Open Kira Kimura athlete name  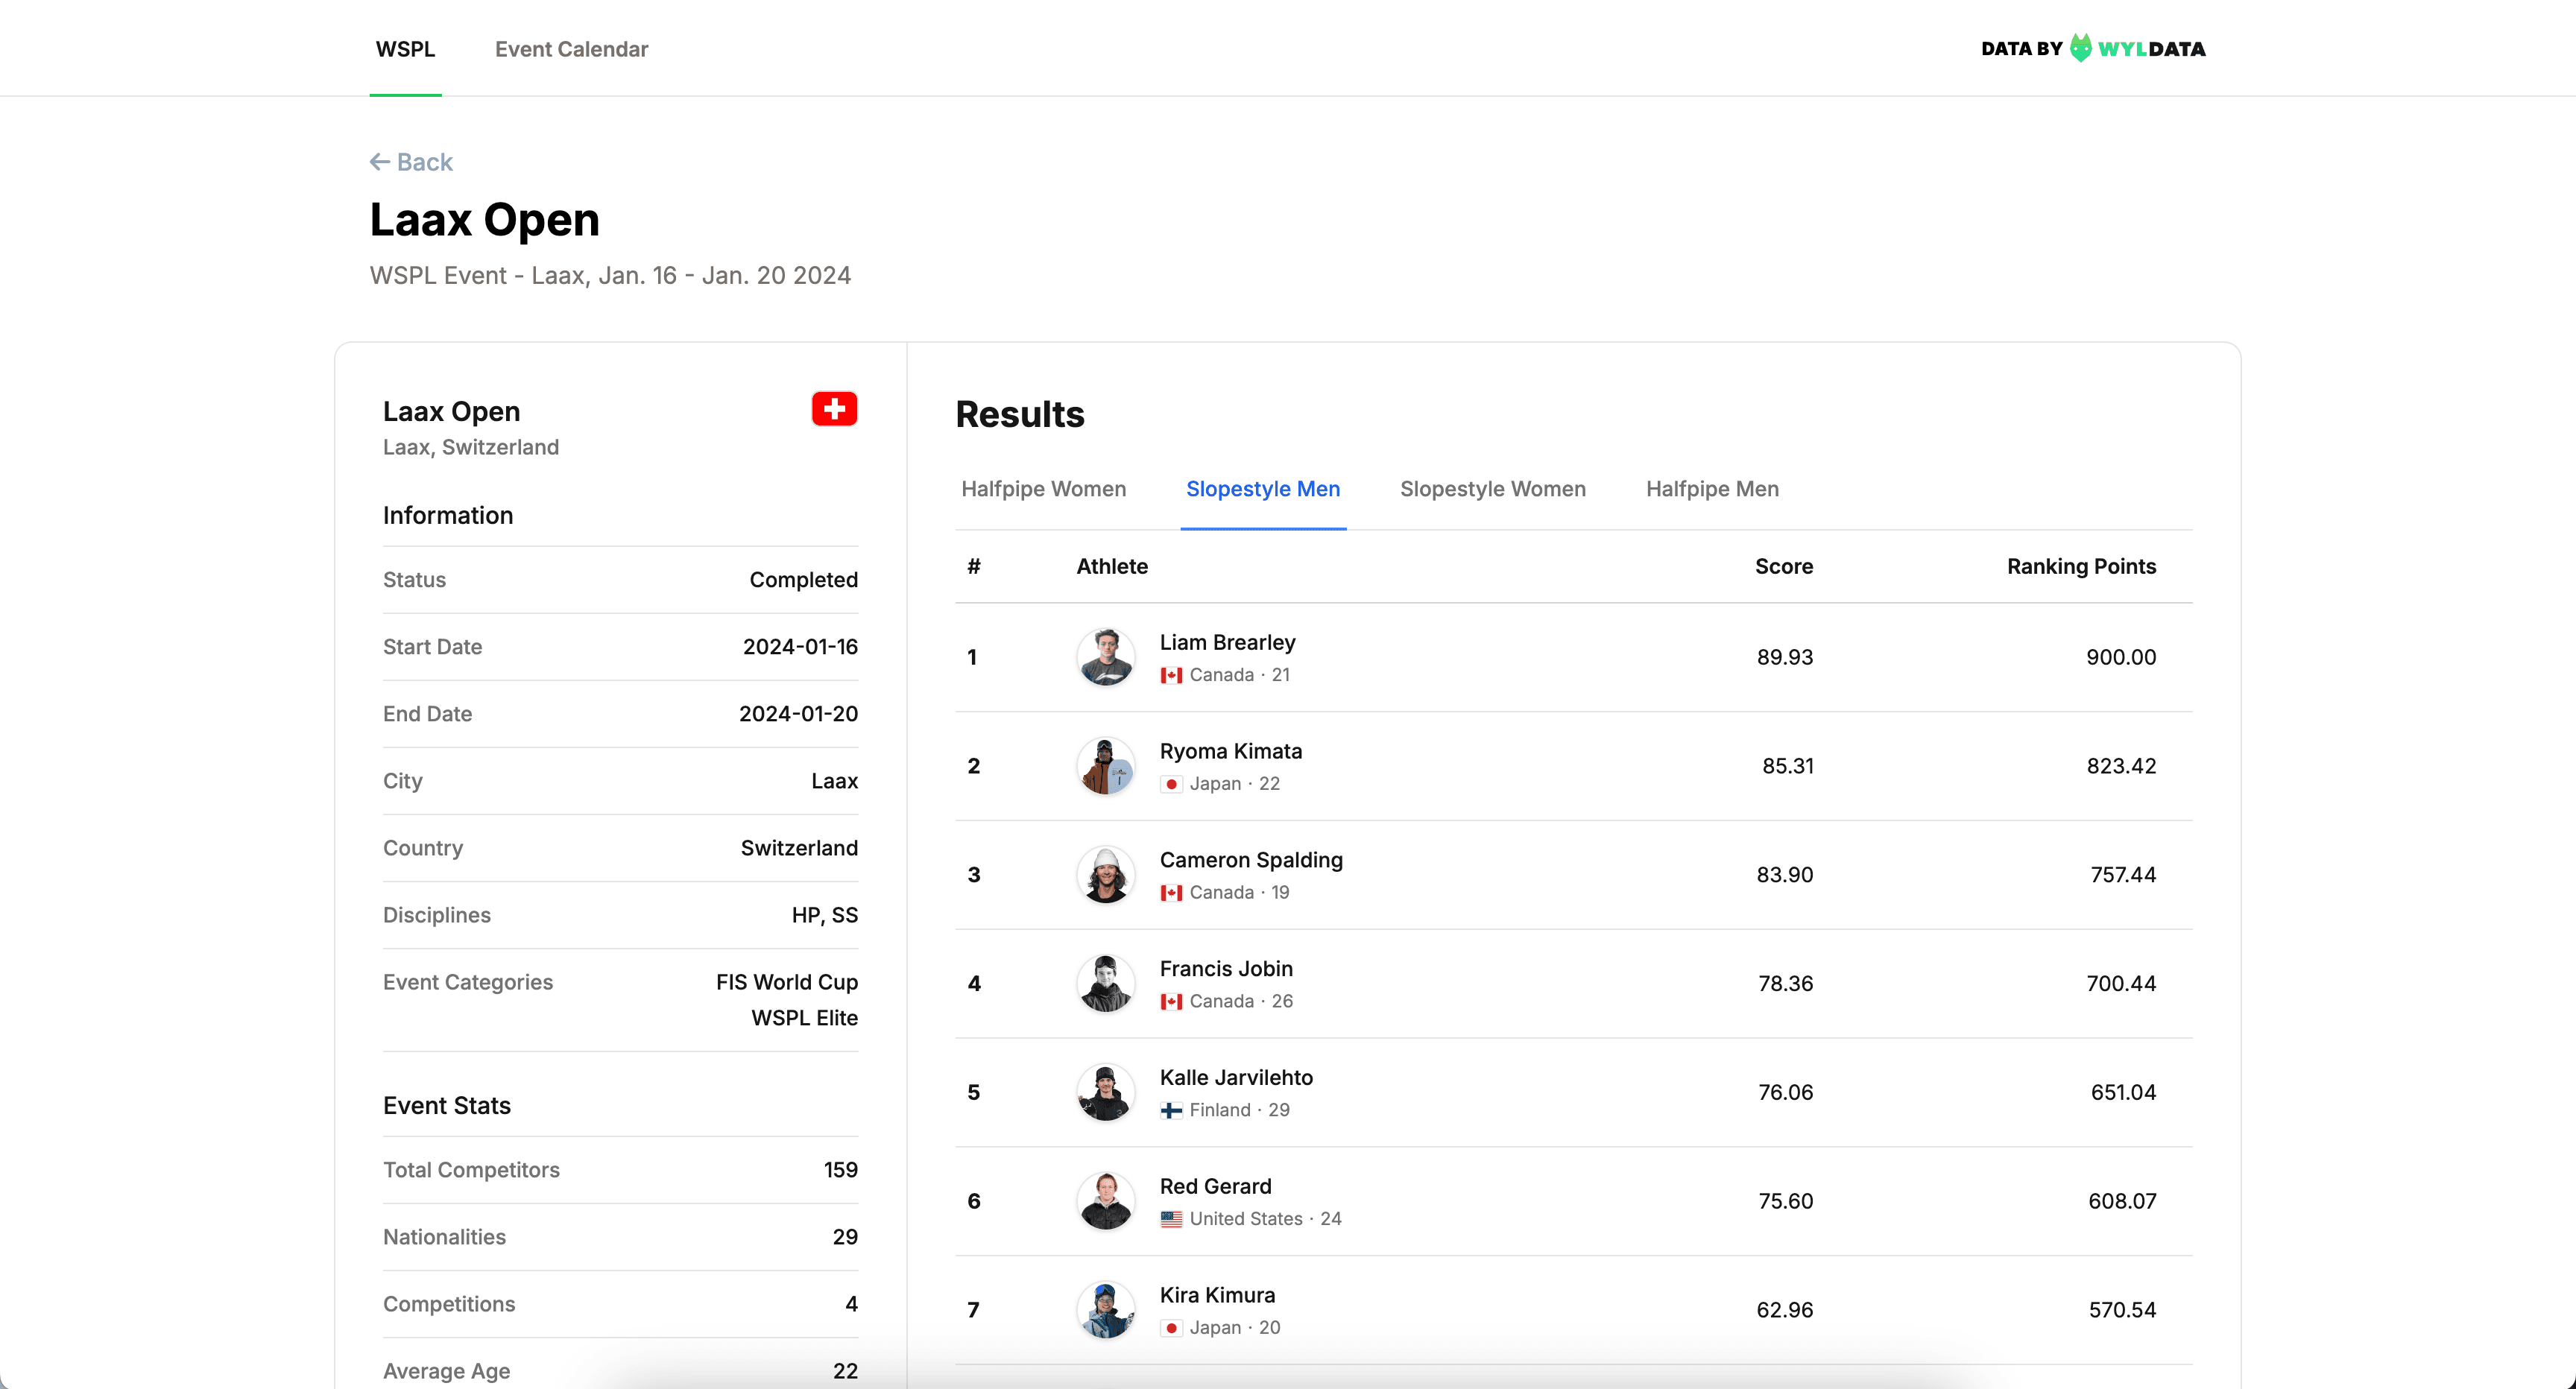[x=1217, y=1295]
